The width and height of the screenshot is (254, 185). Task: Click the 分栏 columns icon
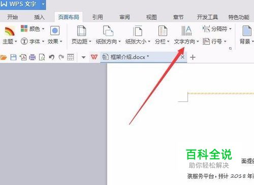(163, 31)
